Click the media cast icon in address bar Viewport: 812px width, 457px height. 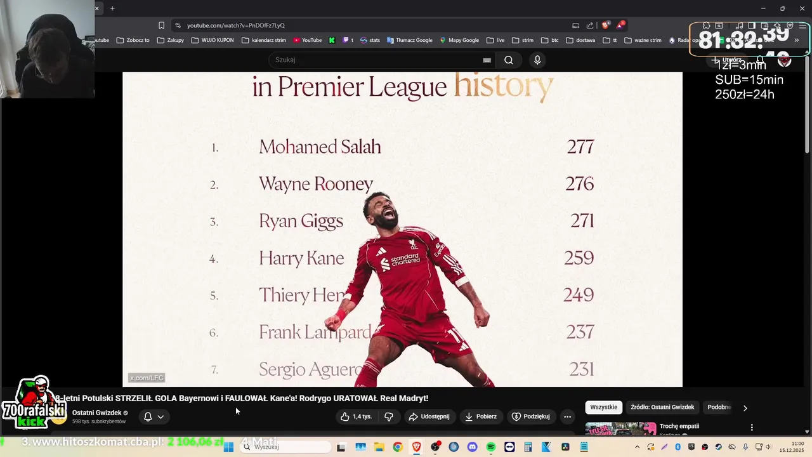(x=575, y=25)
